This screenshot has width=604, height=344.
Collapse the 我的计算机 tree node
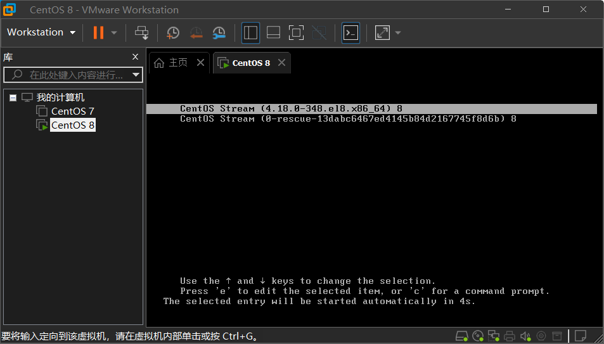pos(13,98)
